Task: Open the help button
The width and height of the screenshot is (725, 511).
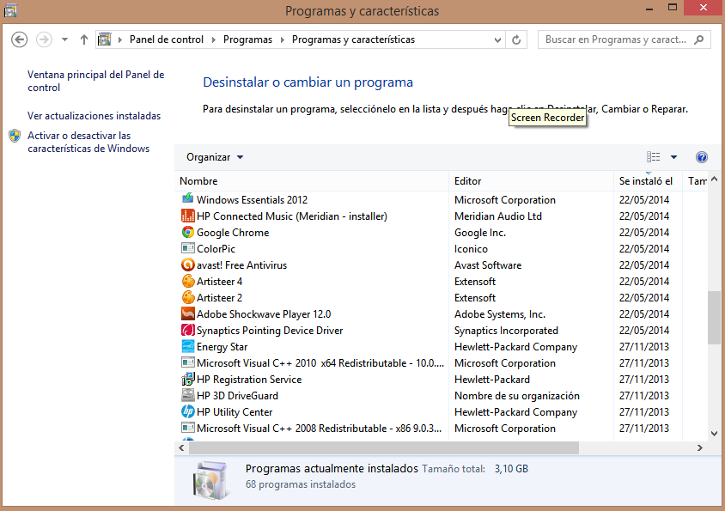Action: pyautogui.click(x=702, y=157)
